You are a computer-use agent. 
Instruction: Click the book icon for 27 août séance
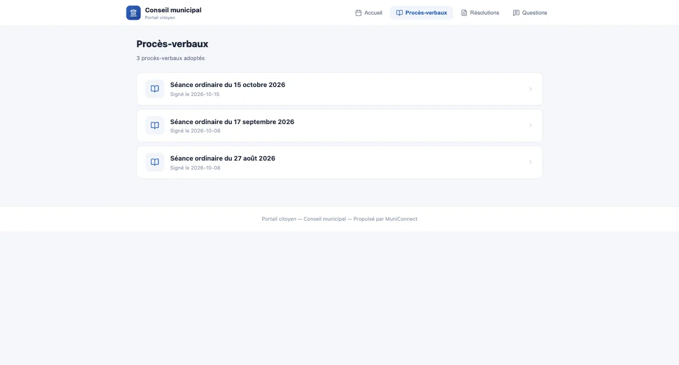[155, 162]
